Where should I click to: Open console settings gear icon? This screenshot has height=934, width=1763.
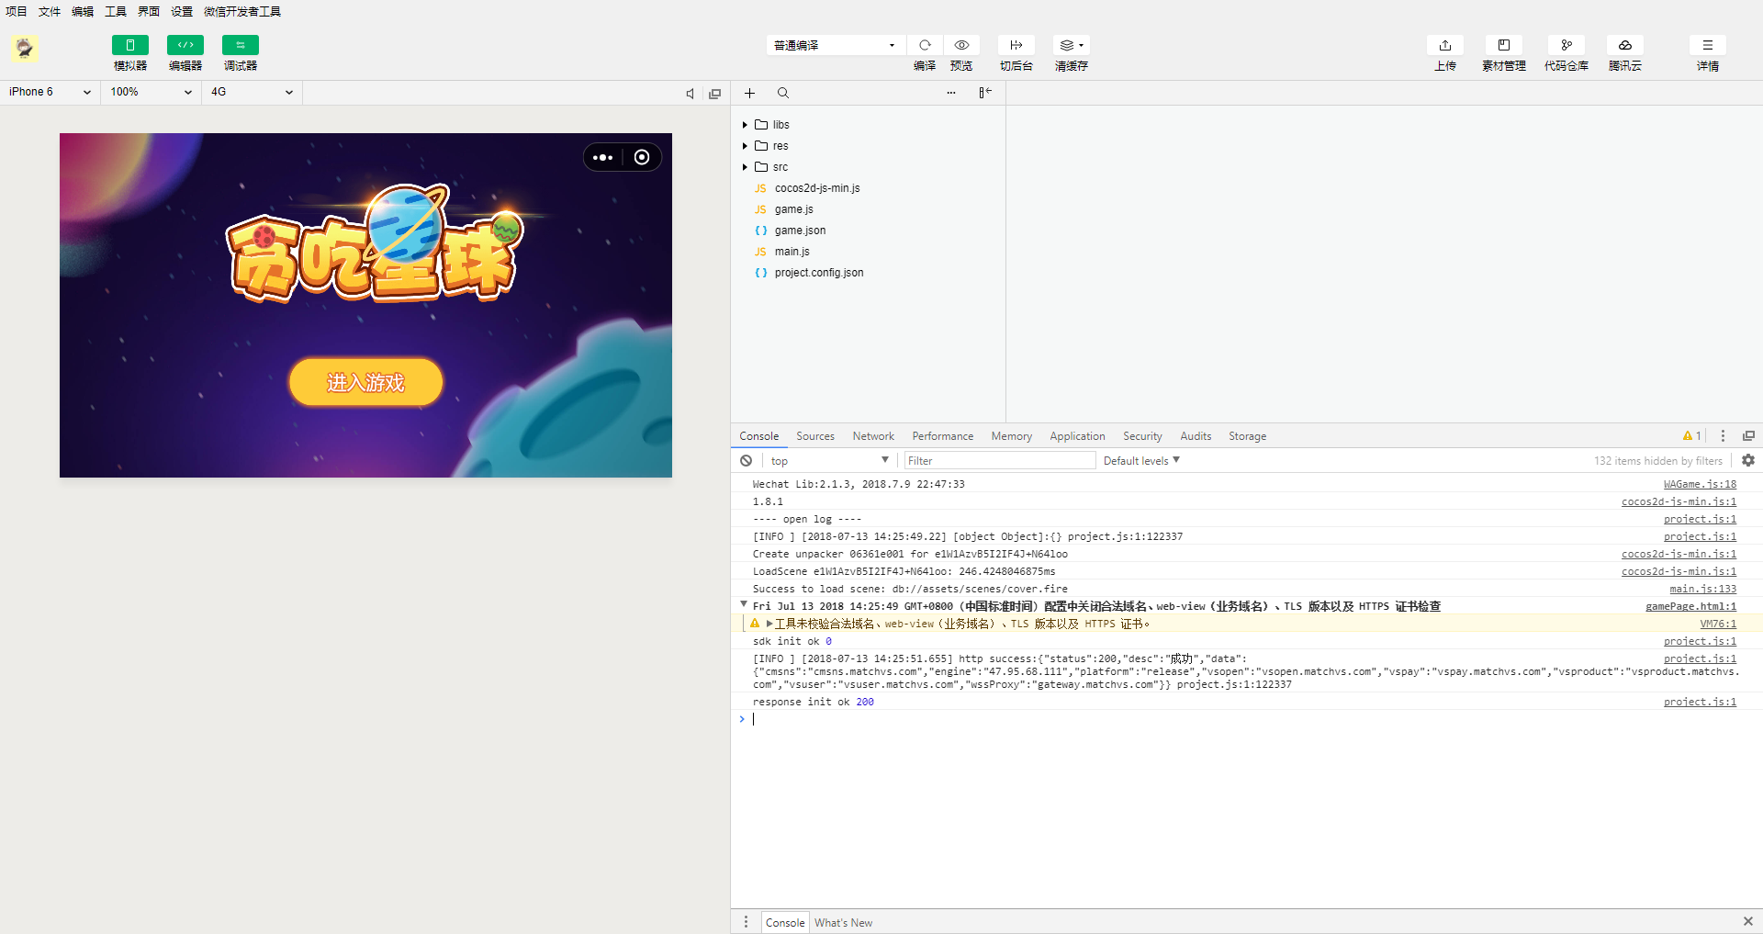pos(1748,460)
